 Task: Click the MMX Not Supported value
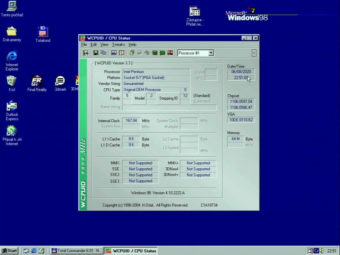(140, 163)
